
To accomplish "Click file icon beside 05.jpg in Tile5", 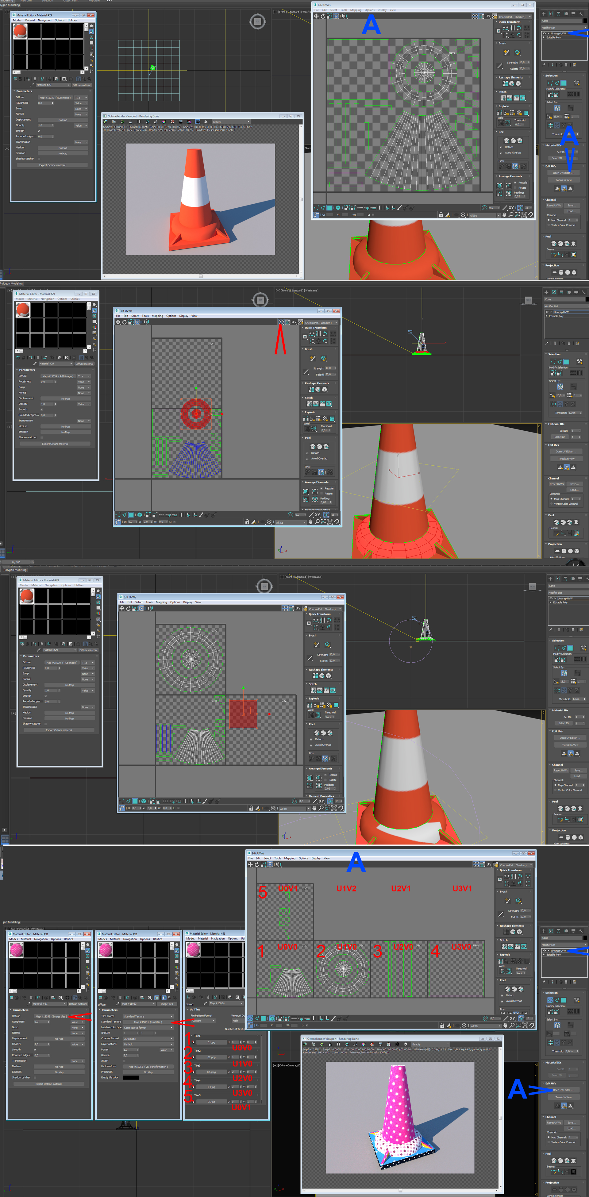I will pos(194,1102).
